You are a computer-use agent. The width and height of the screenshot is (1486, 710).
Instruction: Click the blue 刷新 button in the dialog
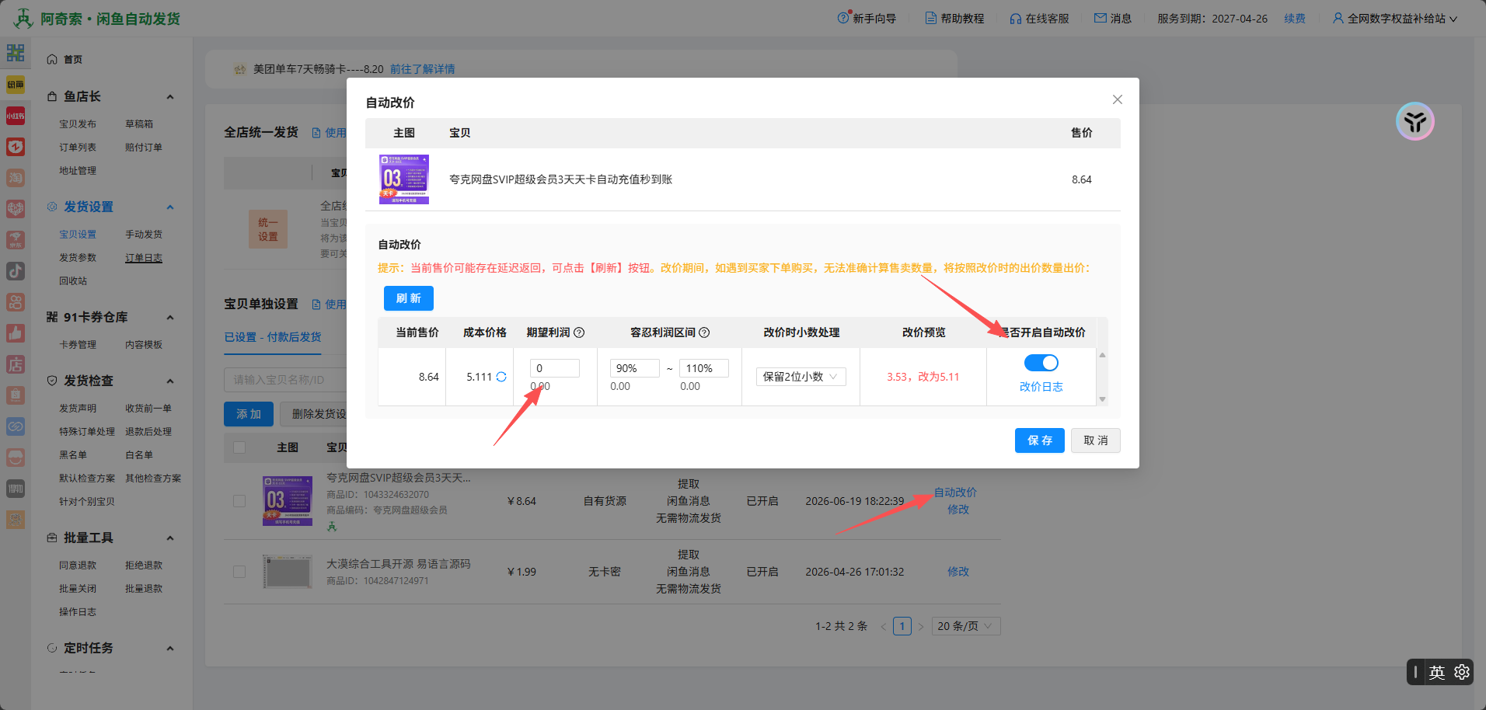tap(409, 298)
